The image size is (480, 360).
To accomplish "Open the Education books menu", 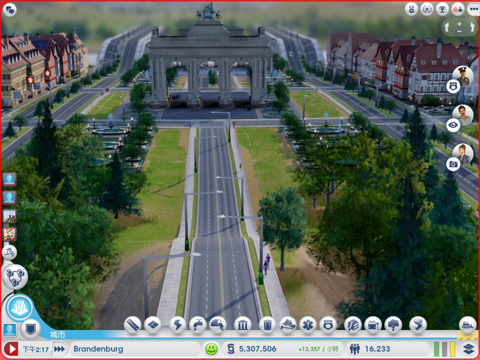I will (353, 325).
